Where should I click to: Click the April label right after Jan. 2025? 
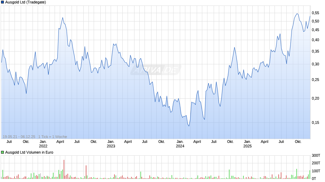click(x=264, y=142)
